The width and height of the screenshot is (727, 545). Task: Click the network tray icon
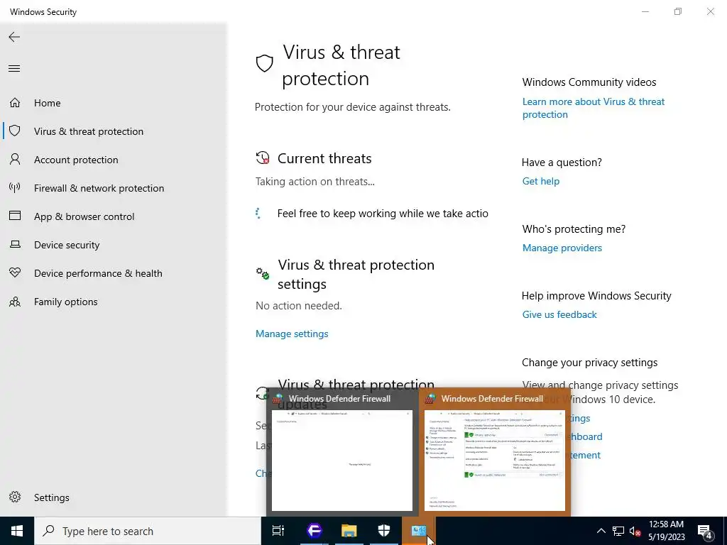pos(618,531)
